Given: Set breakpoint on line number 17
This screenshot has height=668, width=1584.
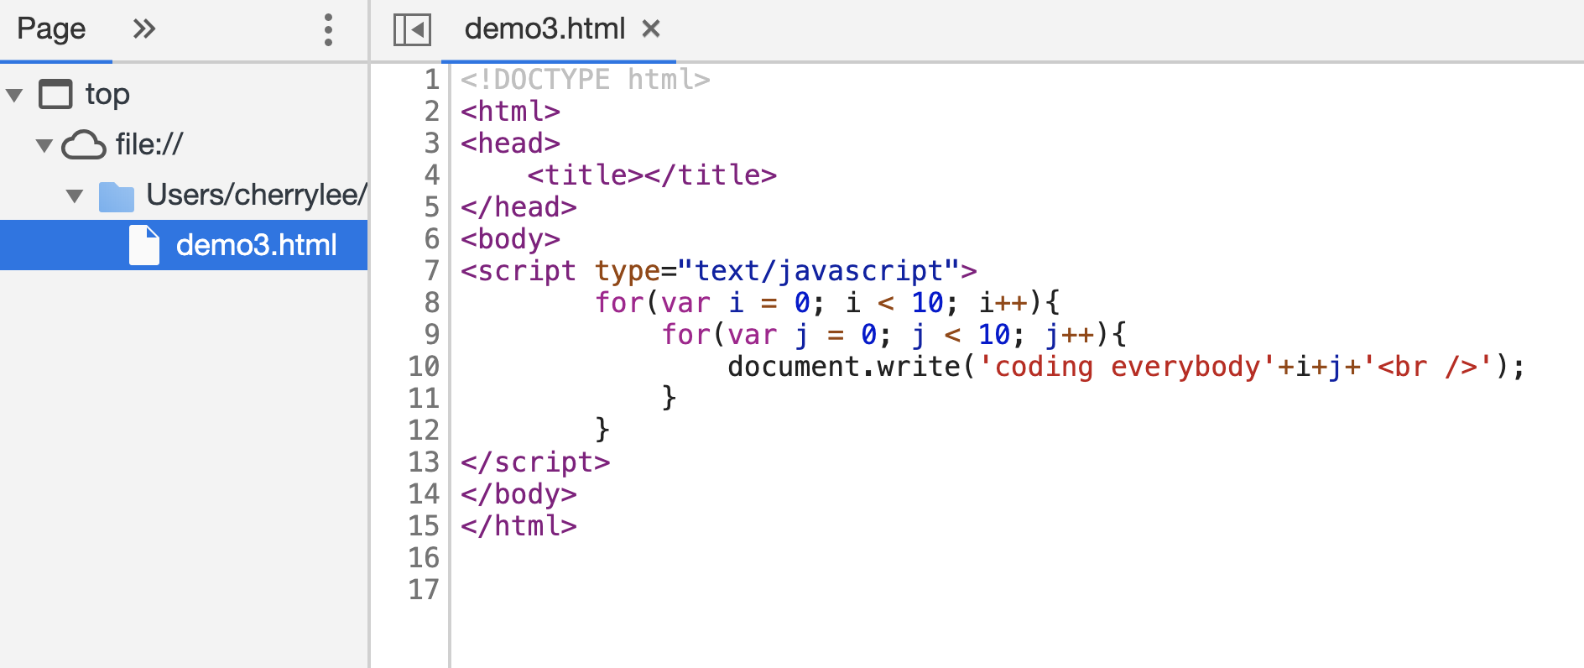Looking at the screenshot, I should pos(424,589).
